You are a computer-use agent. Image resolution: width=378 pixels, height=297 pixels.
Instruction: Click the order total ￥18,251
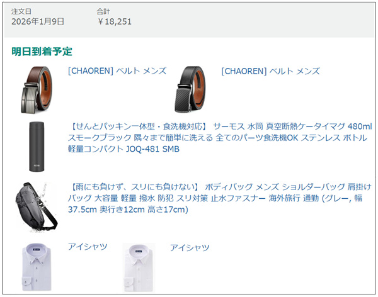114,21
